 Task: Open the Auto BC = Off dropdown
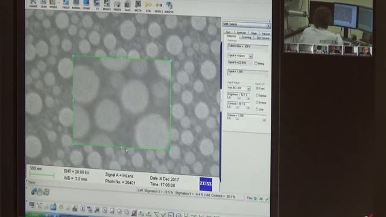click(248, 89)
